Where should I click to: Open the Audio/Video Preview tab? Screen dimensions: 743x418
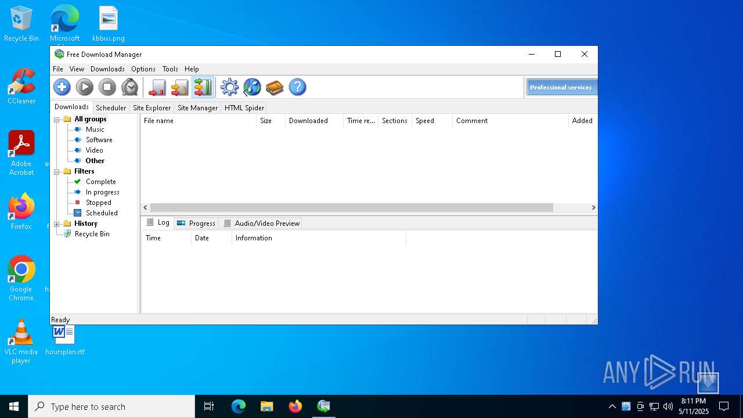point(261,223)
